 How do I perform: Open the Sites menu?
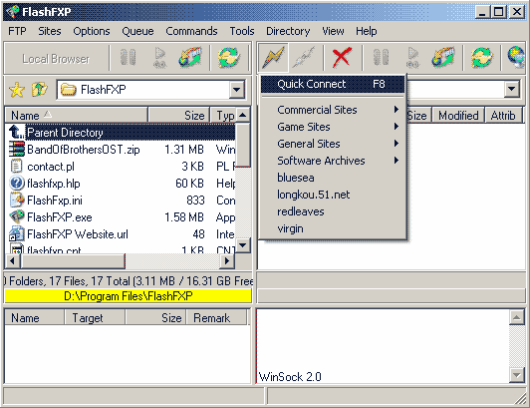pos(50,31)
